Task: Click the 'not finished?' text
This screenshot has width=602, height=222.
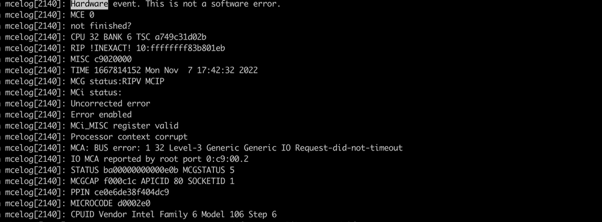Action: tap(101, 26)
